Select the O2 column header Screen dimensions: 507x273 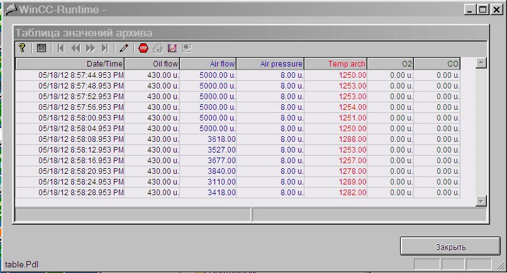(x=390, y=64)
